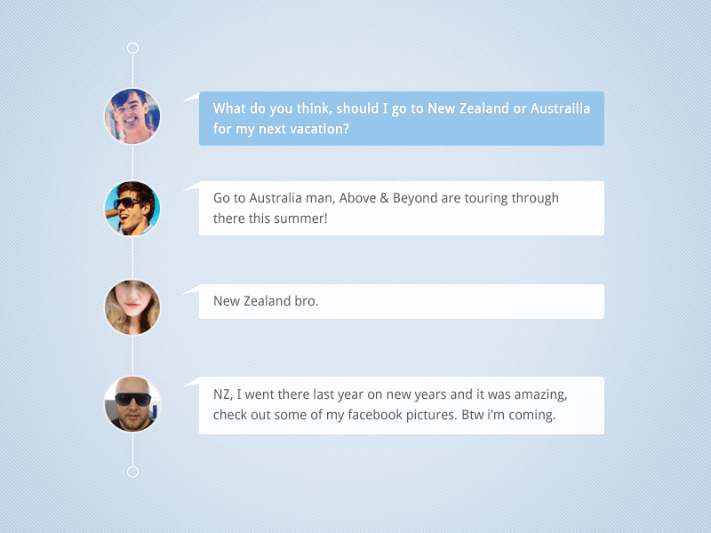Click the tail of the last NZ bubble
Image resolution: width=711 pixels, height=533 pixels.
click(192, 382)
